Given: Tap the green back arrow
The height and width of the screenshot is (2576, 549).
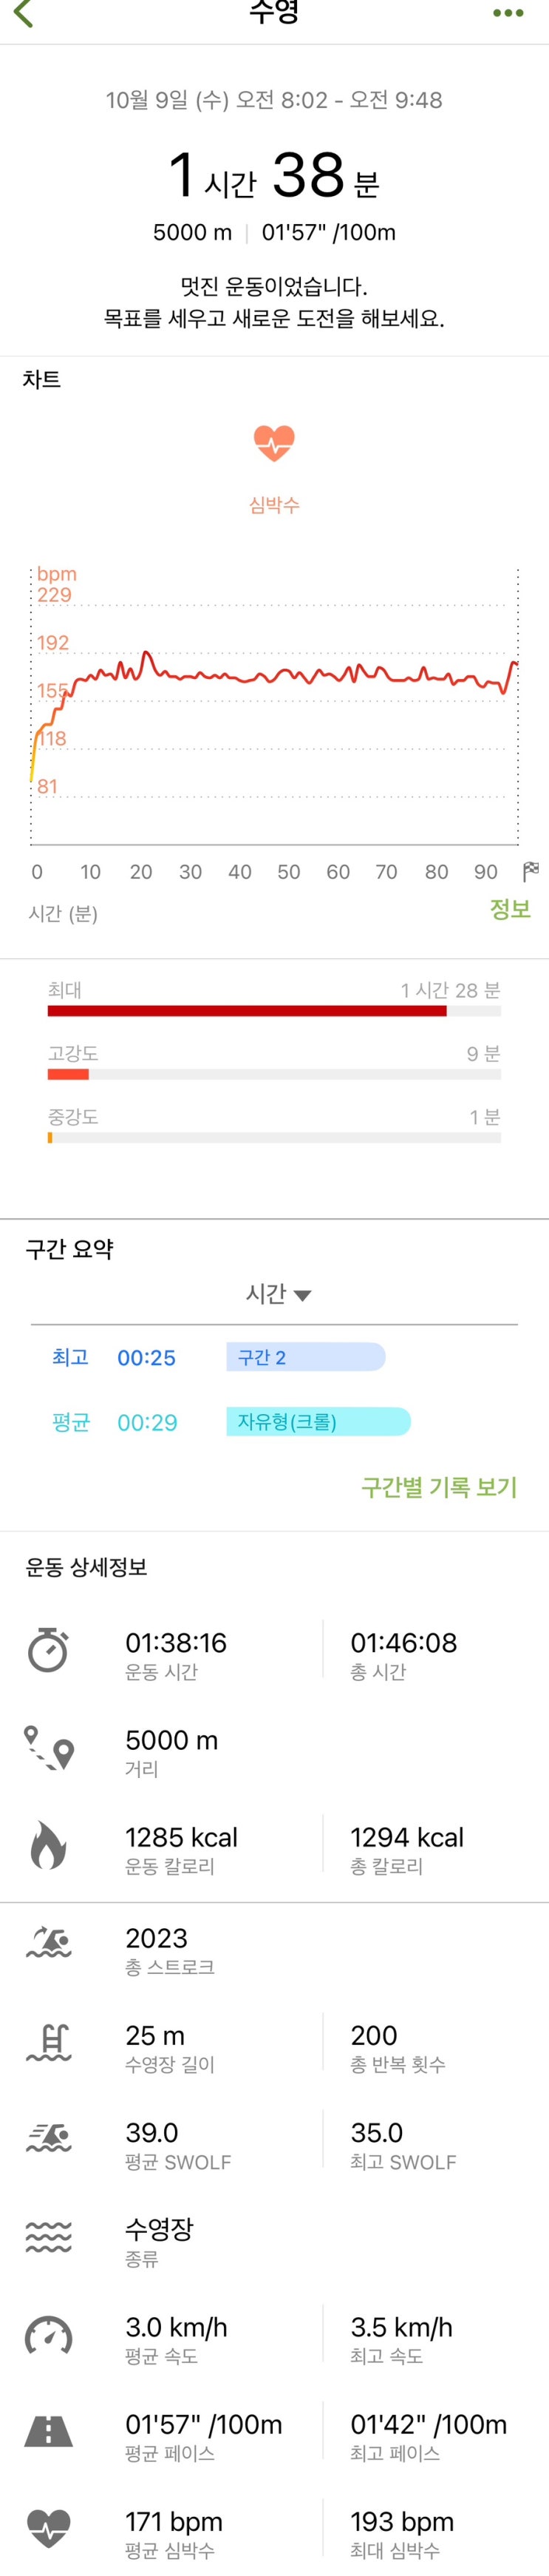Looking at the screenshot, I should (24, 14).
